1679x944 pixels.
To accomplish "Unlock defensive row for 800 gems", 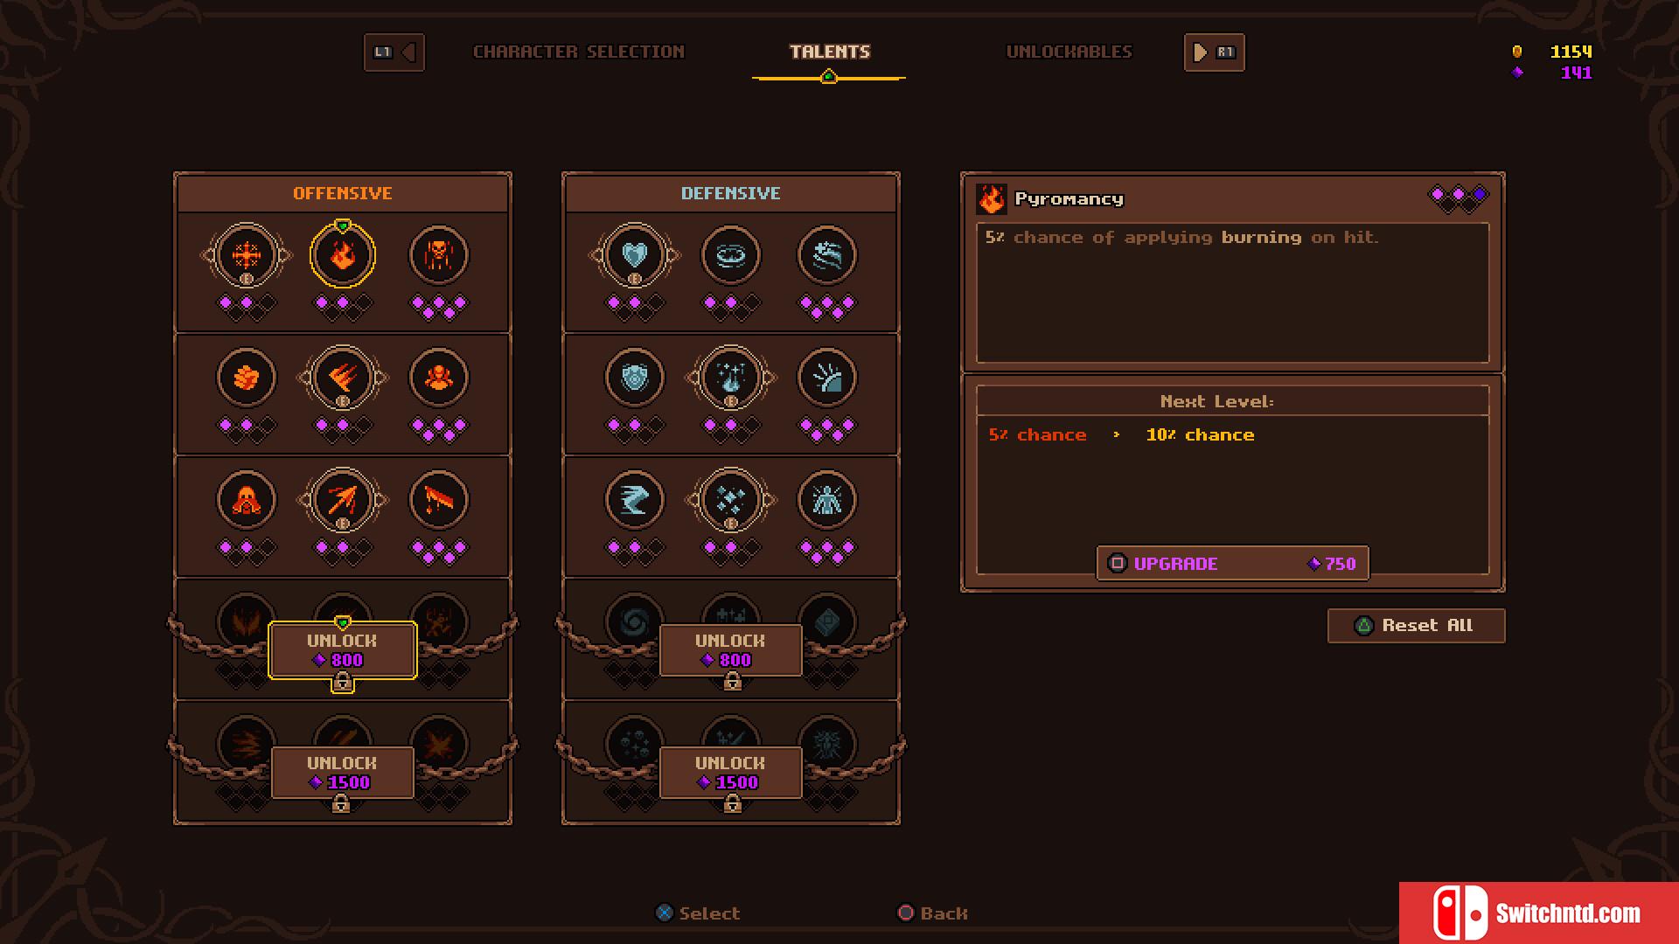I will [x=731, y=650].
